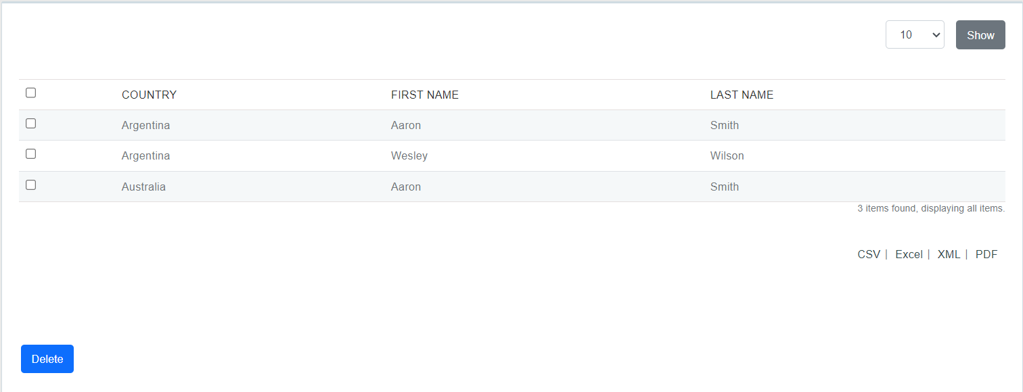Download the XML export
The image size is (1023, 392).
pos(949,255)
